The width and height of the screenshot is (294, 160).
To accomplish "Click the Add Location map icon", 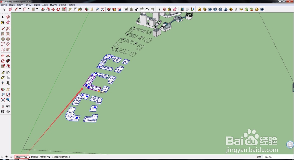I will [x=182, y=9].
